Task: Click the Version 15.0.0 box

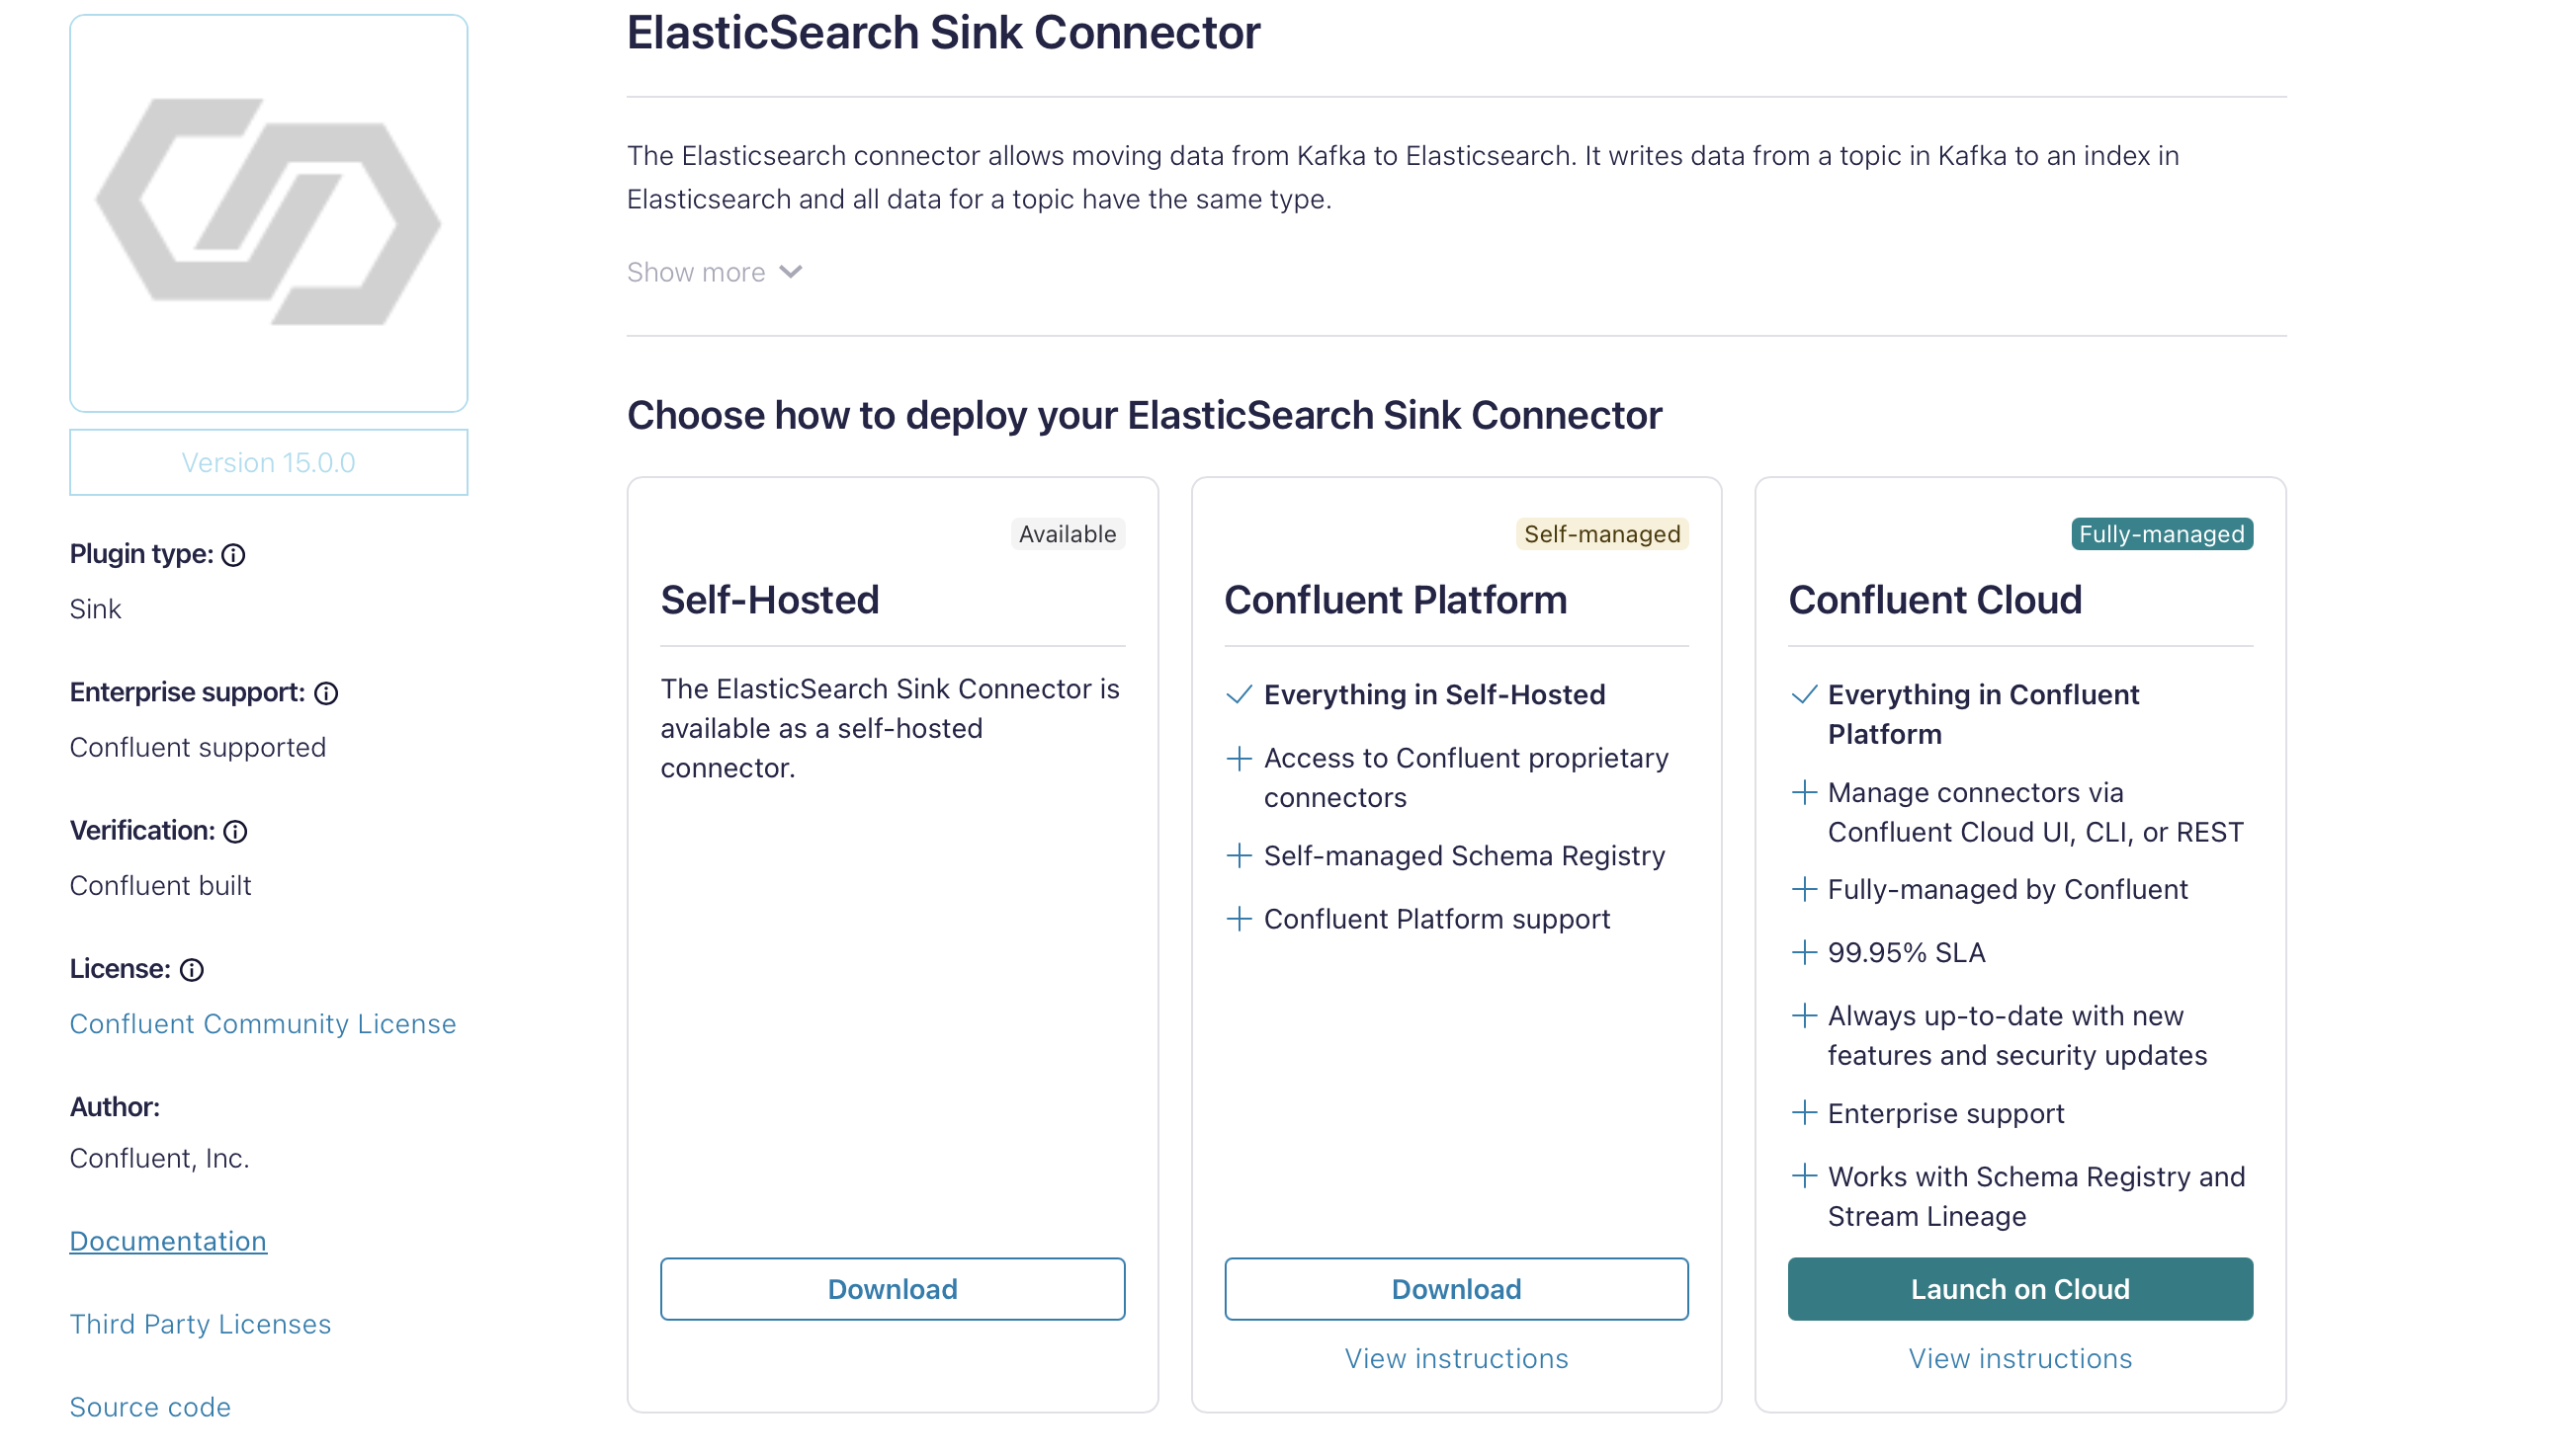Action: [268, 462]
